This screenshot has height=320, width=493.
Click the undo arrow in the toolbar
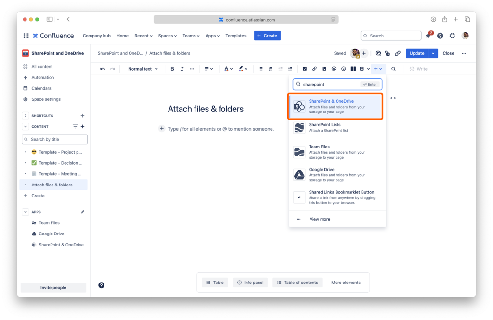point(103,69)
